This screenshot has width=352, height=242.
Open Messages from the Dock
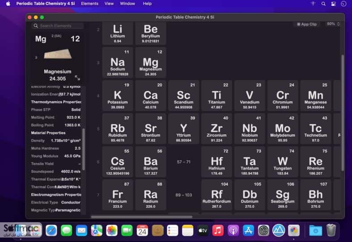point(67,230)
